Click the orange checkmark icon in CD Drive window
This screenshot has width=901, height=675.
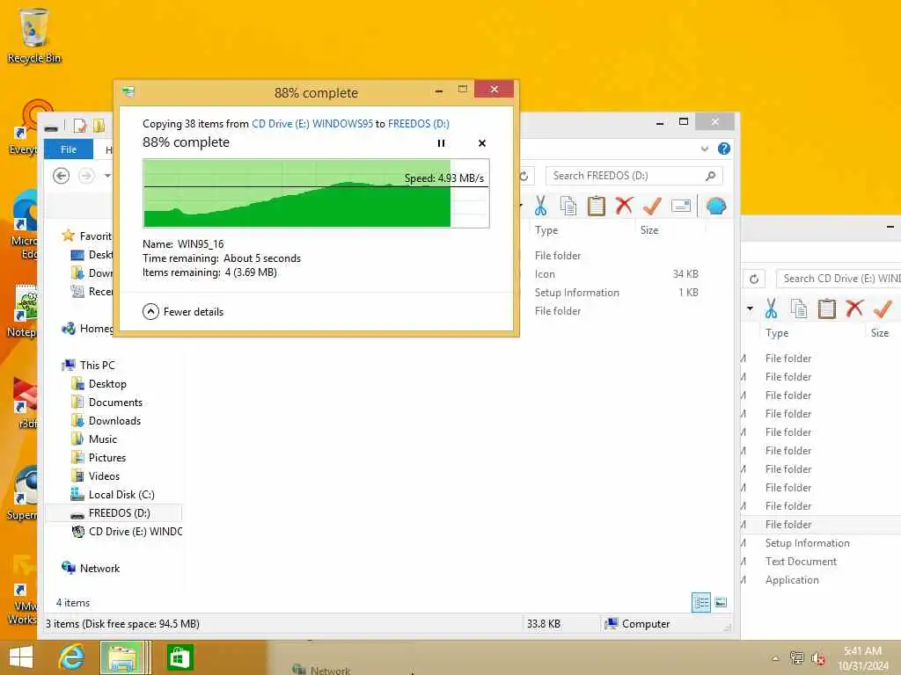click(883, 308)
